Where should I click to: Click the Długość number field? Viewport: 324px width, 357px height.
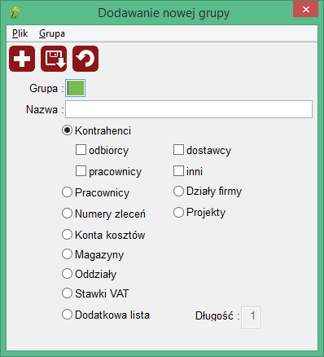coord(251,317)
